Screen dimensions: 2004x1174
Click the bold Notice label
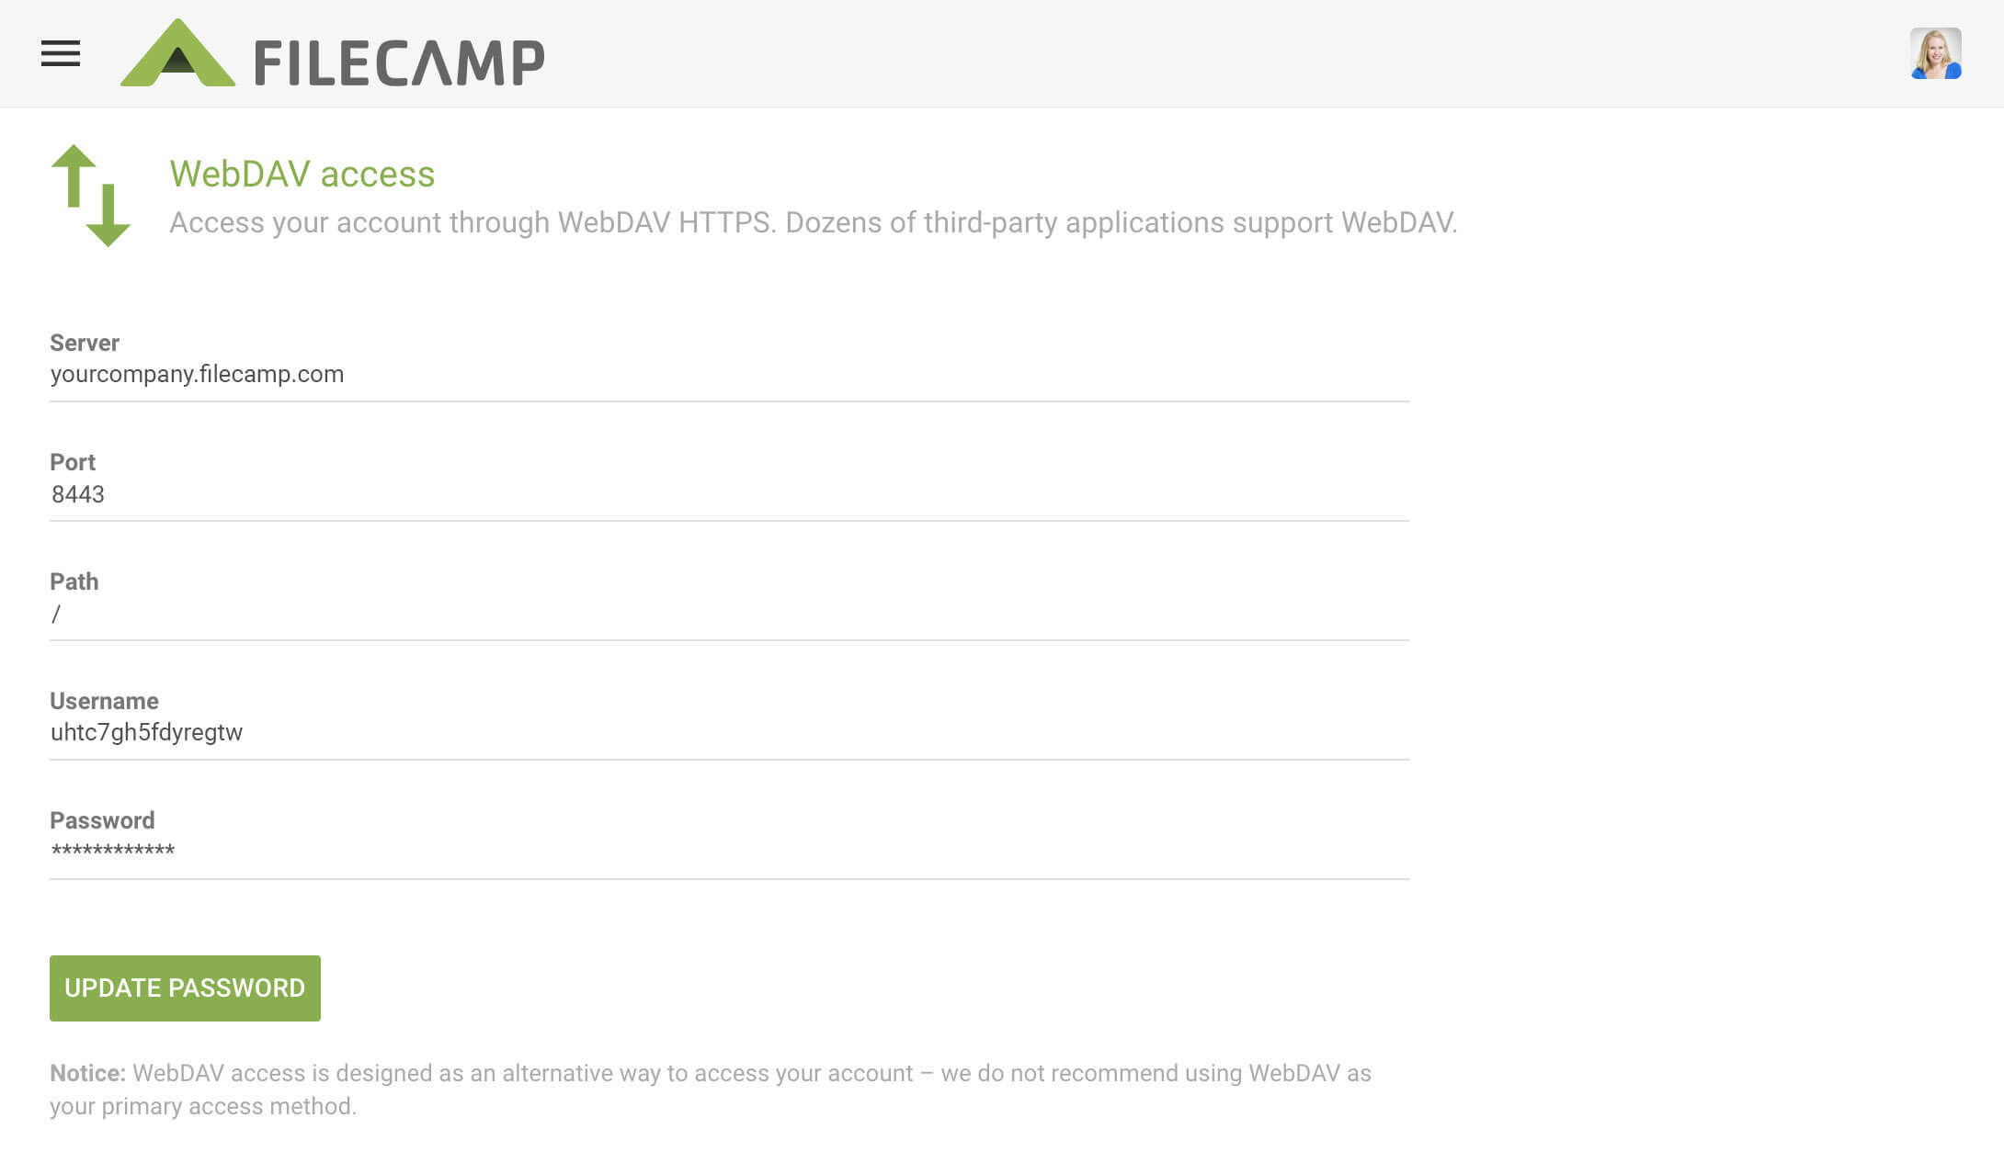(87, 1073)
